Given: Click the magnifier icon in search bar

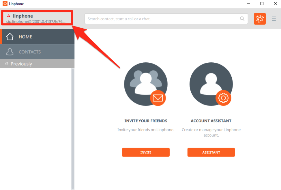Looking at the screenshot, I should (242, 19).
